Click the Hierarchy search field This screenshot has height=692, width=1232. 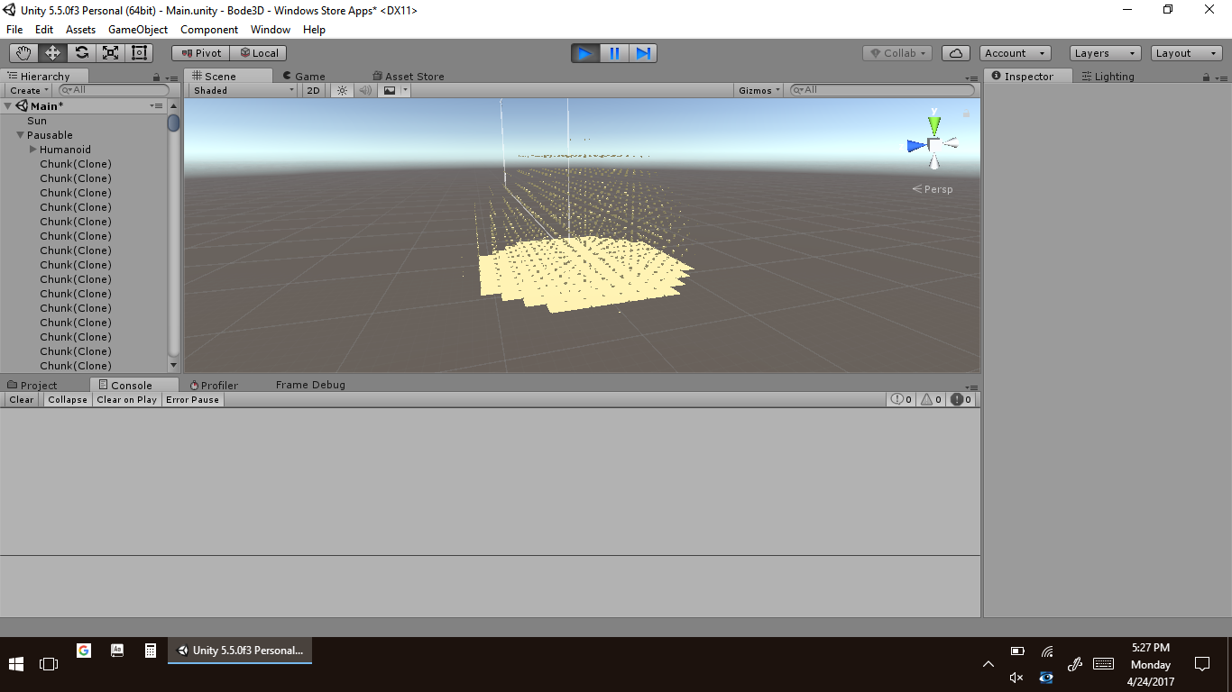pyautogui.click(x=115, y=90)
